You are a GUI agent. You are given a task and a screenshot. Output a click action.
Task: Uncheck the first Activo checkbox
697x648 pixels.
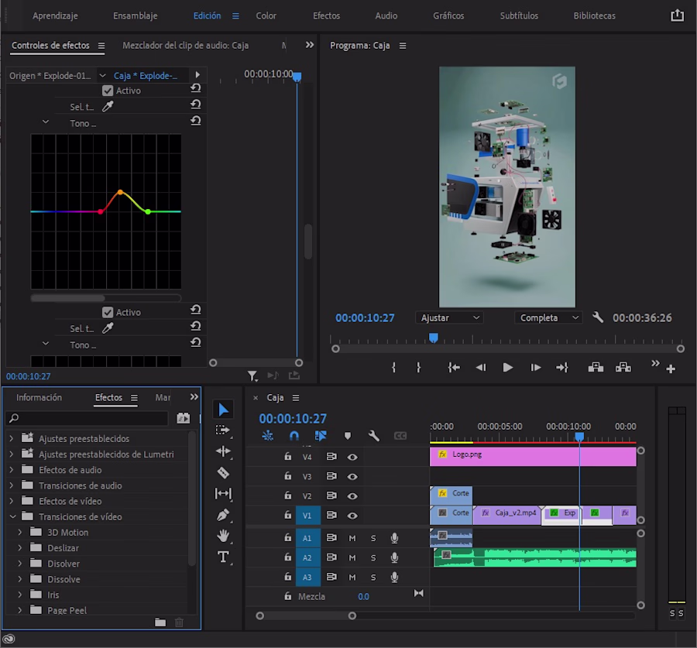(x=108, y=91)
